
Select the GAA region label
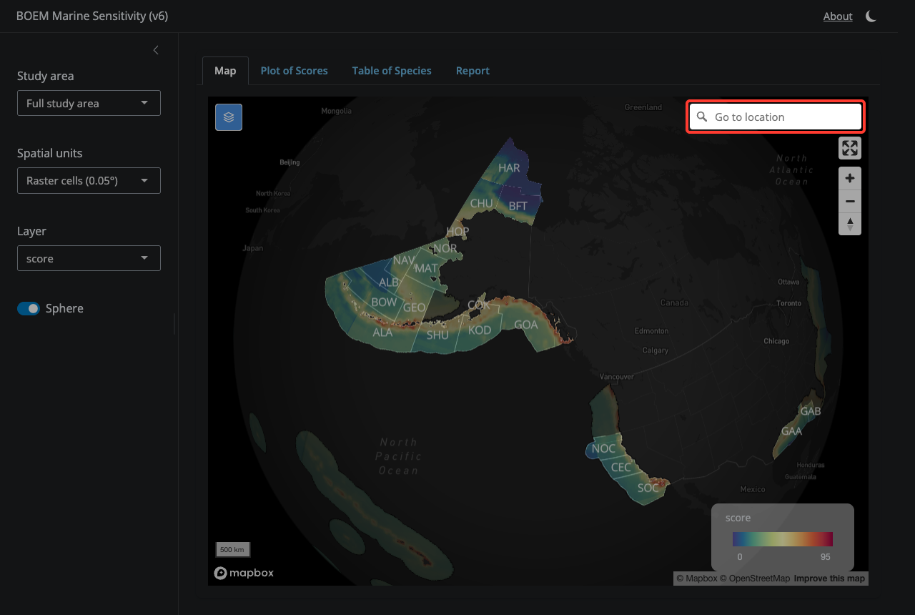[792, 431]
